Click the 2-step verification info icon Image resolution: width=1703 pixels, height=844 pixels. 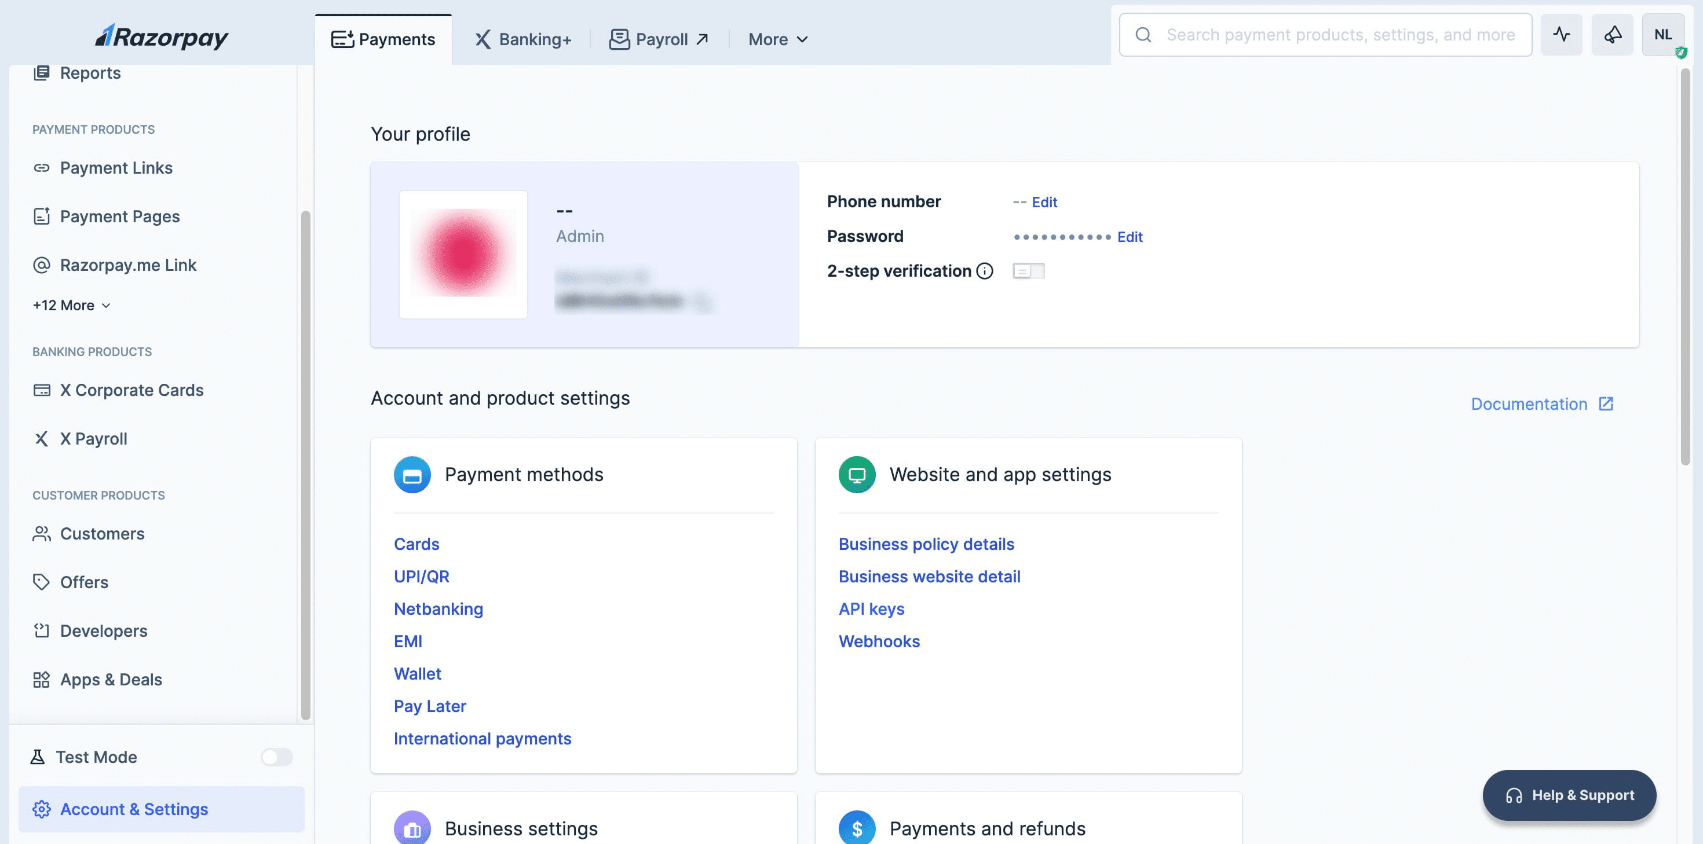pyautogui.click(x=984, y=271)
